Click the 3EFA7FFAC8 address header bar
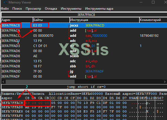Screen dimensions: 167x120 click(x=84, y=14)
